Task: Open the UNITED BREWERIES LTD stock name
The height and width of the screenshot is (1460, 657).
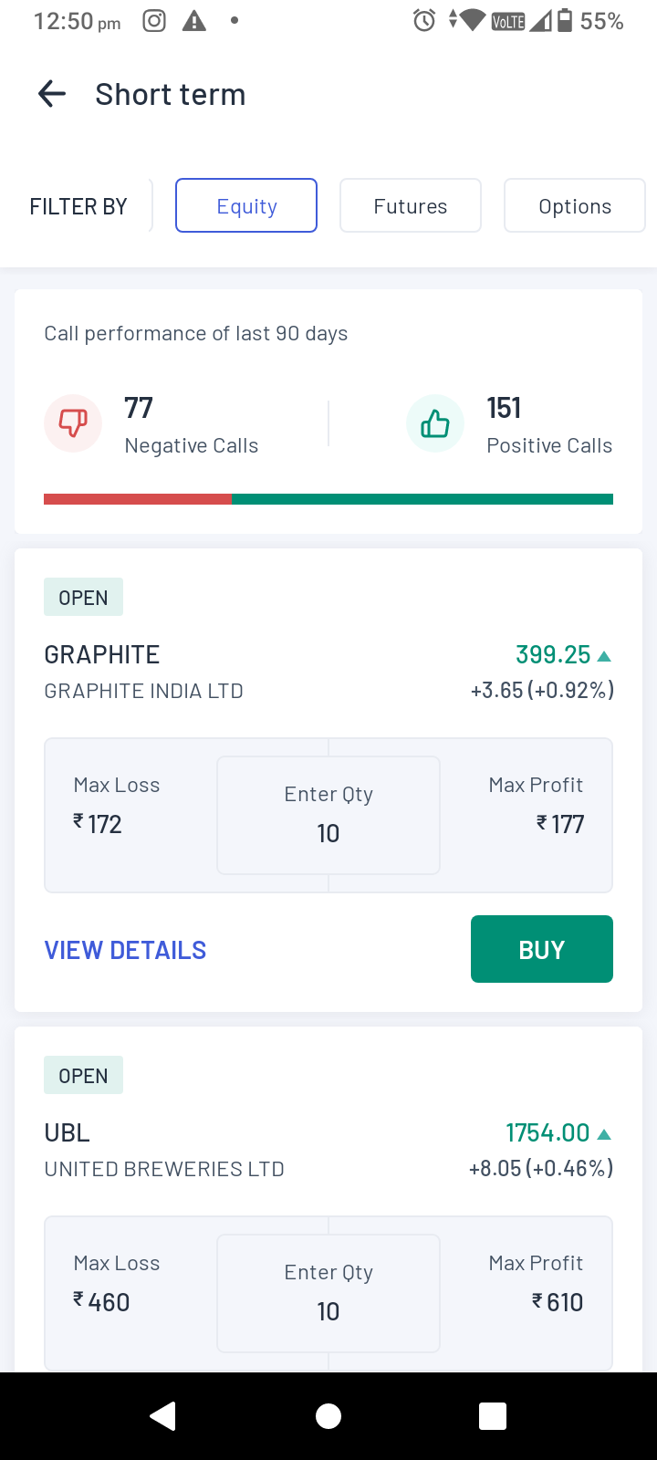Action: [164, 1169]
